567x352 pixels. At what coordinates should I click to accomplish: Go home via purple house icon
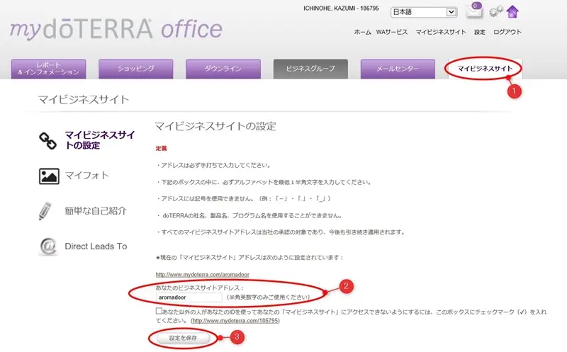512,11
